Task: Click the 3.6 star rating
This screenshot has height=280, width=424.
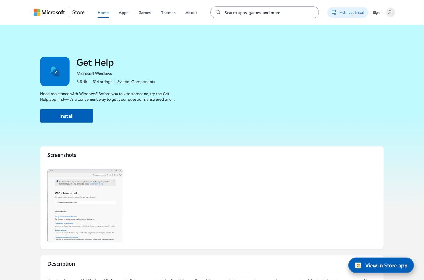Action: click(82, 82)
